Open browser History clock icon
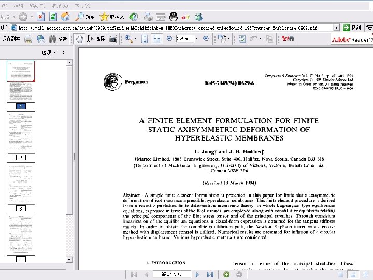This screenshot has height=280, width=373. tap(134, 17)
